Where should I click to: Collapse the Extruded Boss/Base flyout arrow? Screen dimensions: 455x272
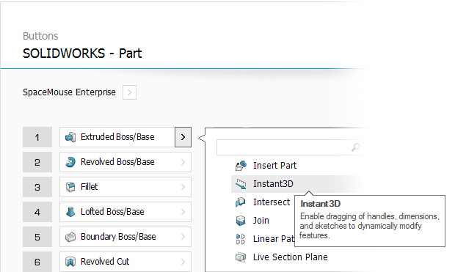(183, 137)
